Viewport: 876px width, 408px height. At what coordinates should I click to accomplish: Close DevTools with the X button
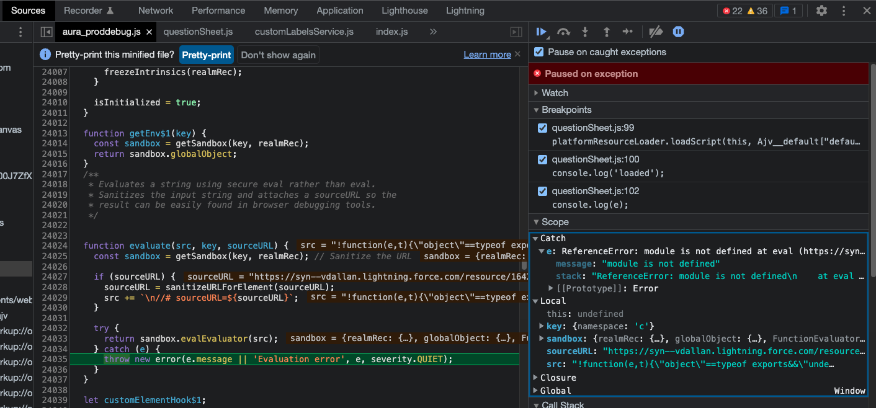[x=866, y=11]
